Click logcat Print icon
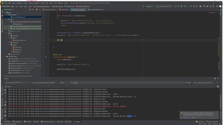The height and width of the screenshot is (125, 223). (5, 105)
